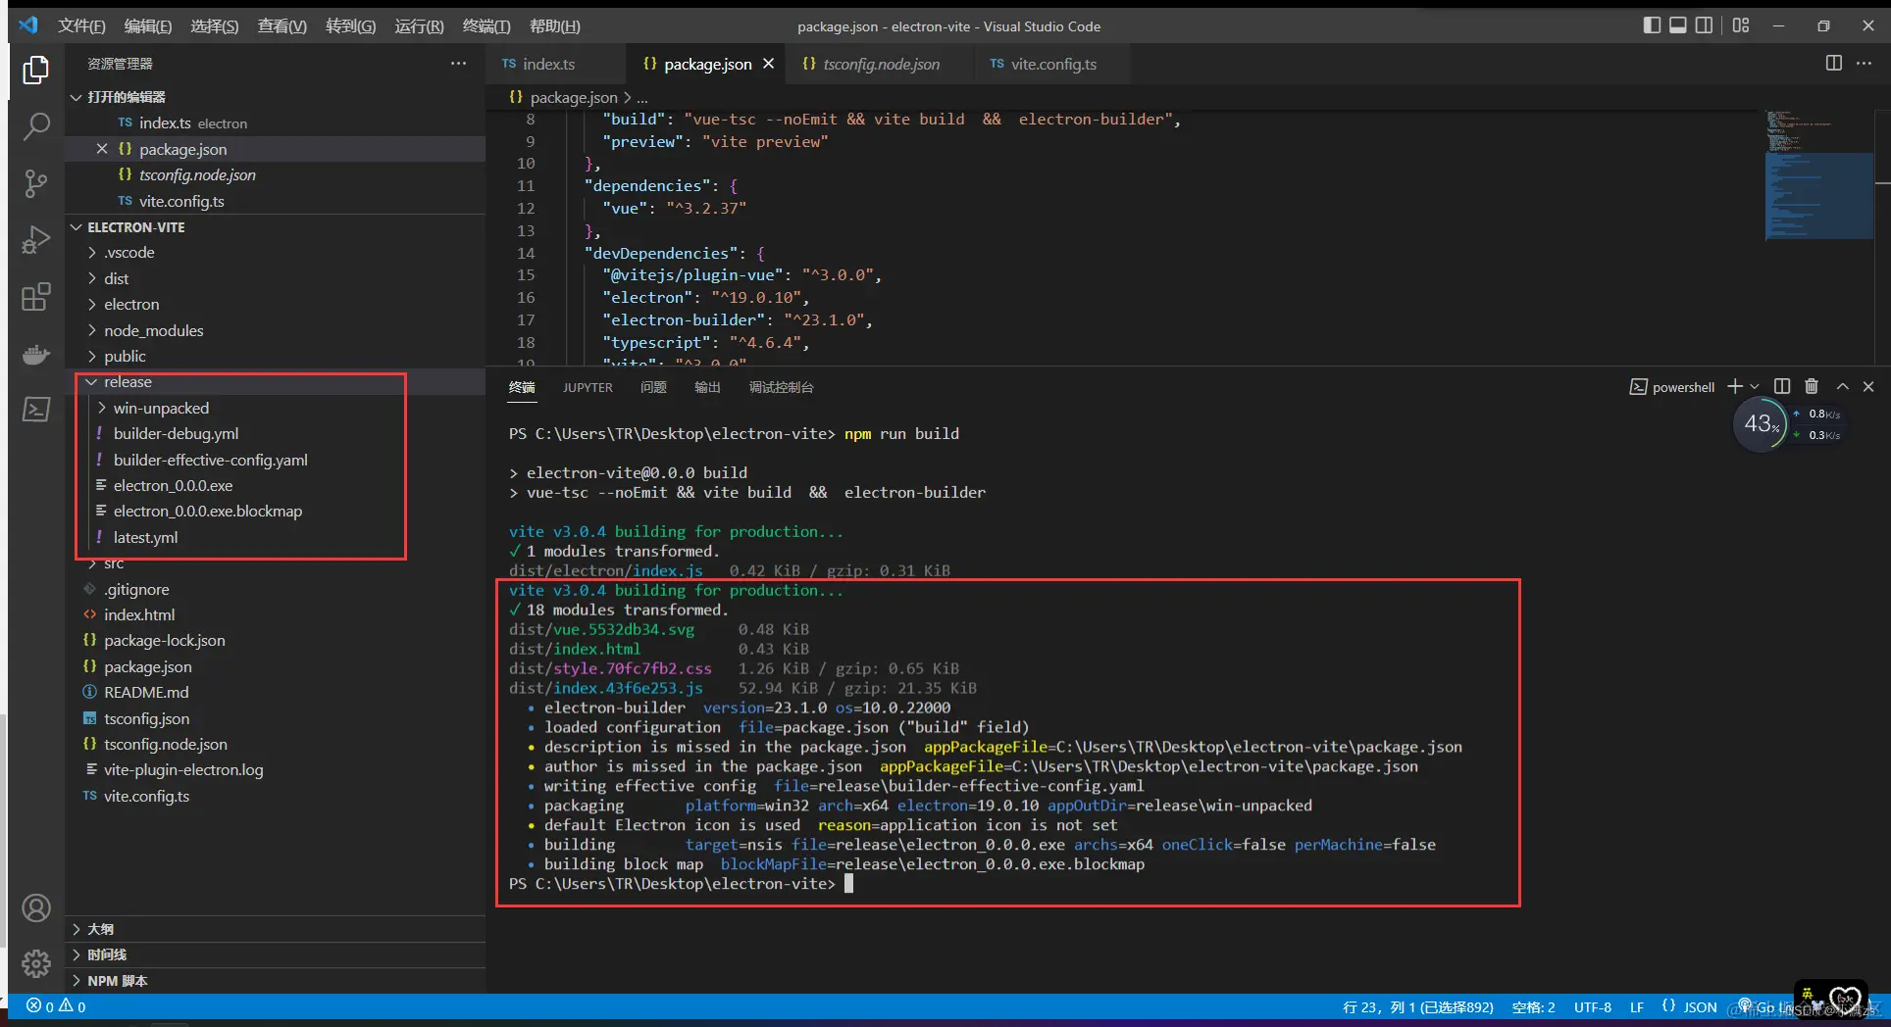Open README.md file
Image resolution: width=1891 pixels, height=1027 pixels.
pyautogui.click(x=146, y=693)
